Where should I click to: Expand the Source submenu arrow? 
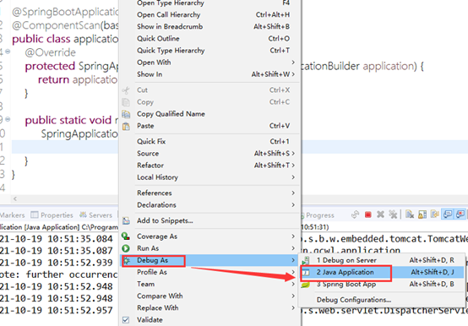[x=293, y=153]
